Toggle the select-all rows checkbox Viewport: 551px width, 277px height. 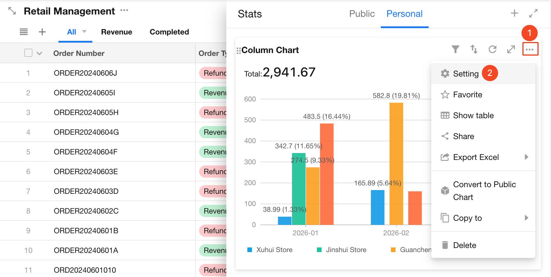28,53
